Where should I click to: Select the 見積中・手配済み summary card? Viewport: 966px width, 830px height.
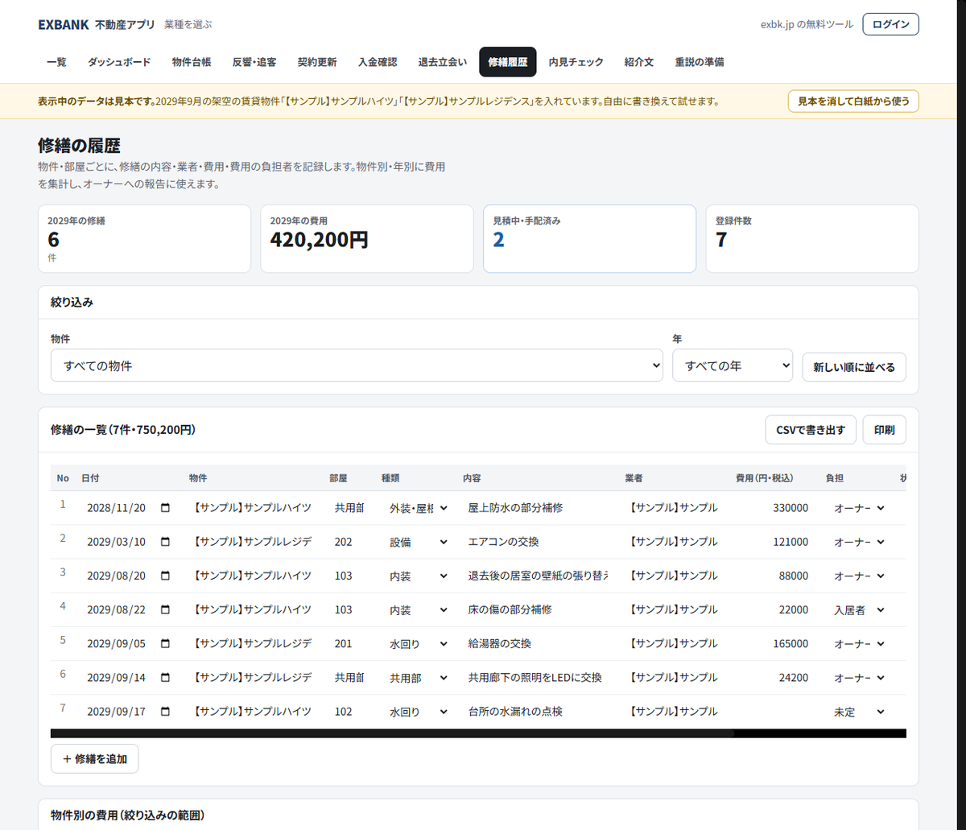589,239
